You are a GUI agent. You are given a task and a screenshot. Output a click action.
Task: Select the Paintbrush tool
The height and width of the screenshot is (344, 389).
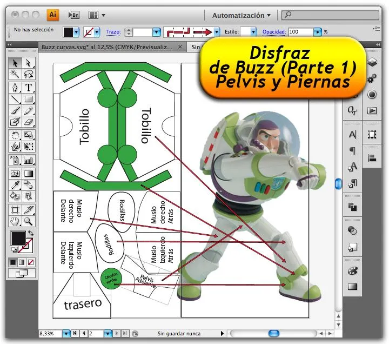coord(15,110)
